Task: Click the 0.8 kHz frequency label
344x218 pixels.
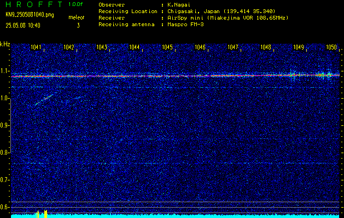Action: (5, 153)
